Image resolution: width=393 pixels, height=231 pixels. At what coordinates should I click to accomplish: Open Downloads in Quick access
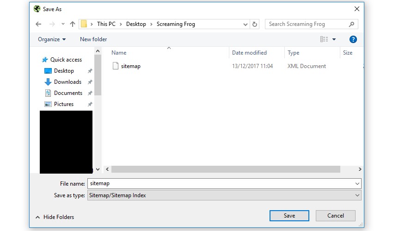tap(68, 82)
